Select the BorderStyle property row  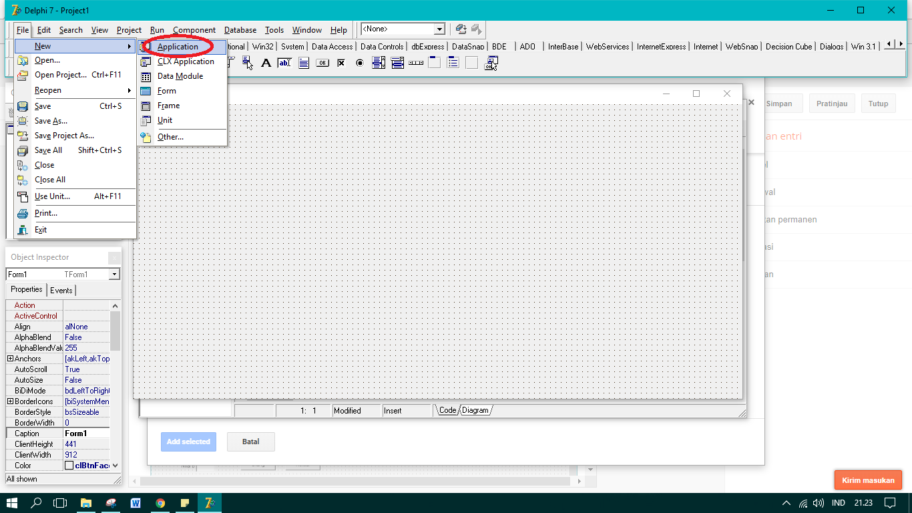point(58,412)
